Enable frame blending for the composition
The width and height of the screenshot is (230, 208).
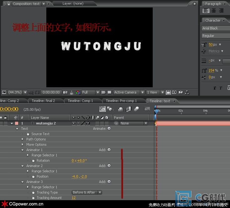pos(129,109)
